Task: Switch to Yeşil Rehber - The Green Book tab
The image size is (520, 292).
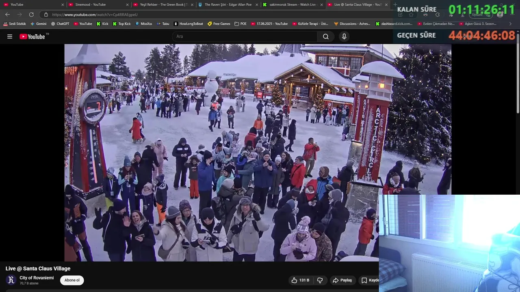Action: pos(163,5)
